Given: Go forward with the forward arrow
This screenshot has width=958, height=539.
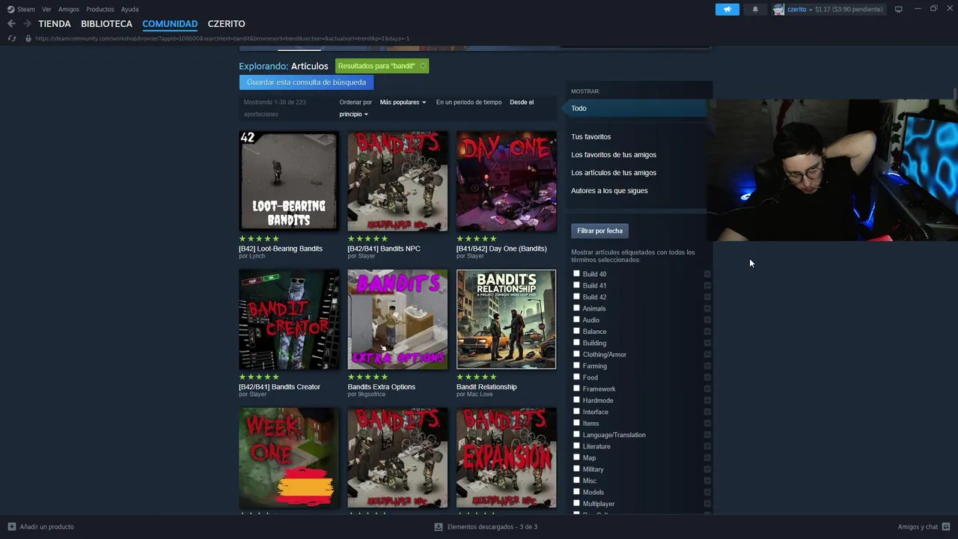Looking at the screenshot, I should [27, 24].
